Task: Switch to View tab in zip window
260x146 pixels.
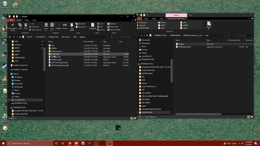Action: (162, 19)
